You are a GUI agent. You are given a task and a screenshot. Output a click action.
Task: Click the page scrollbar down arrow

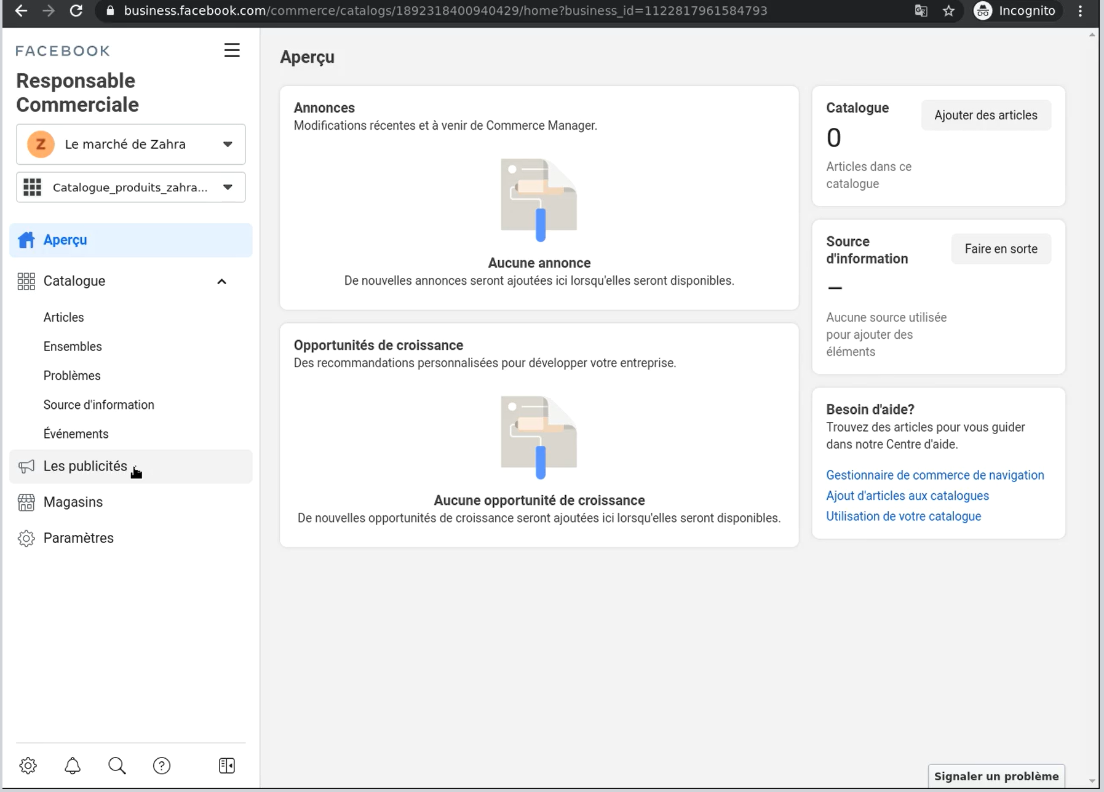coord(1092,782)
